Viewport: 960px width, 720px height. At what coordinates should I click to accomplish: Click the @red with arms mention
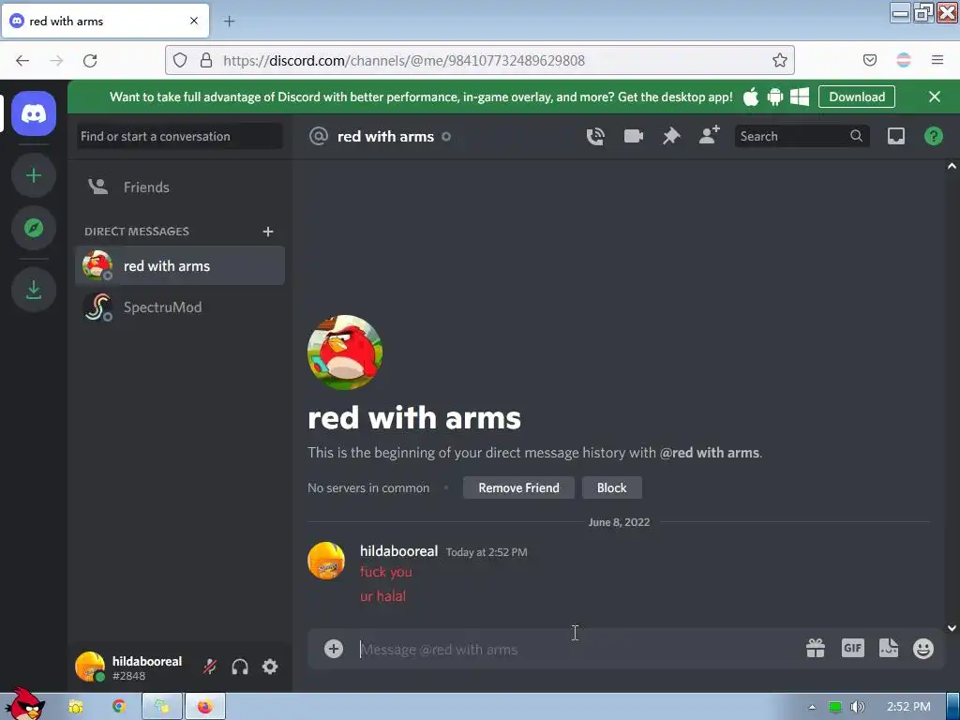pyautogui.click(x=709, y=453)
